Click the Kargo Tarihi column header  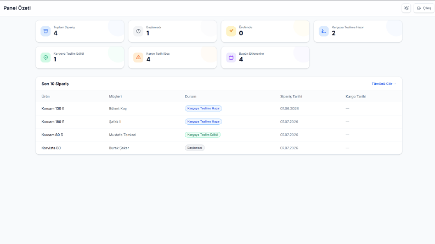pos(355,96)
